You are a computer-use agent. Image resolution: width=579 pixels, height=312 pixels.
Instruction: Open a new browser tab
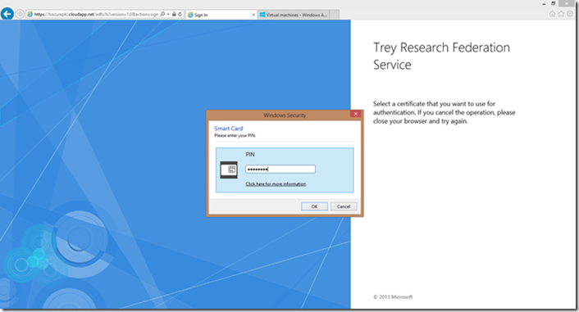pos(334,15)
